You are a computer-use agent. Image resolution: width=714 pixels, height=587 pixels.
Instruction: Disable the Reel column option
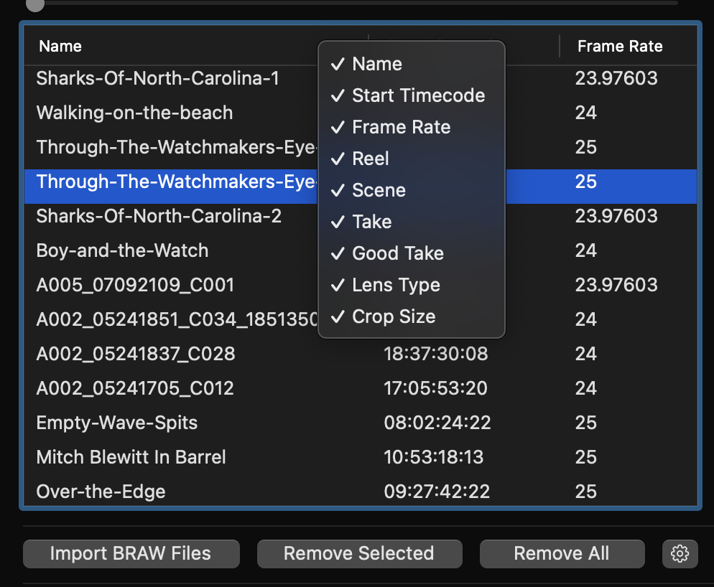(370, 159)
